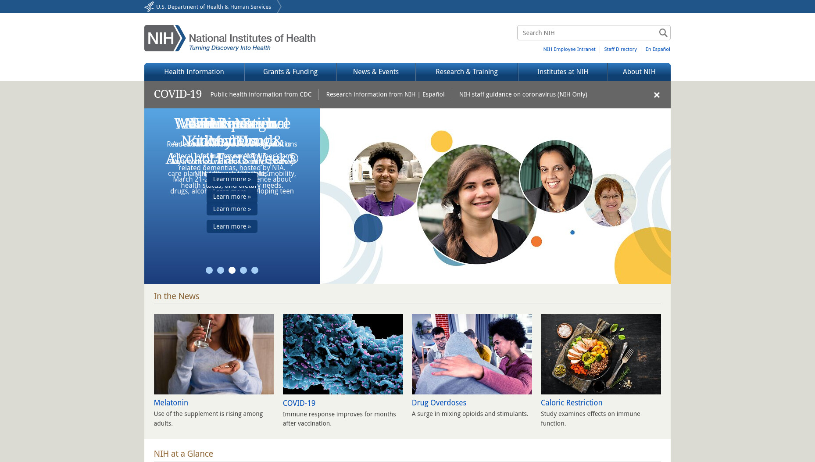The image size is (815, 462).
Task: Select the fifth carousel slide dot
Action: [x=255, y=270]
